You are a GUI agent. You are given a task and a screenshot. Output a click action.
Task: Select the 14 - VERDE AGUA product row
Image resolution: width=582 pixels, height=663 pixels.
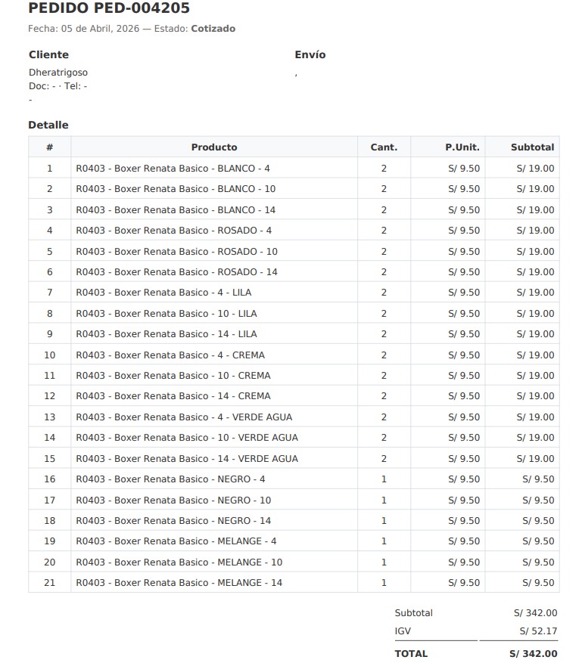pyautogui.click(x=187, y=459)
